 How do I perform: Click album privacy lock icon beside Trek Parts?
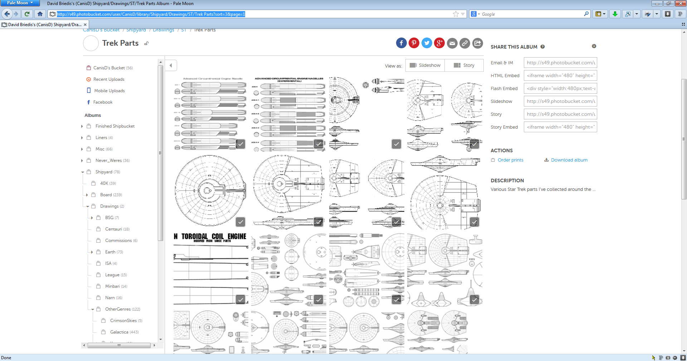[x=146, y=44]
